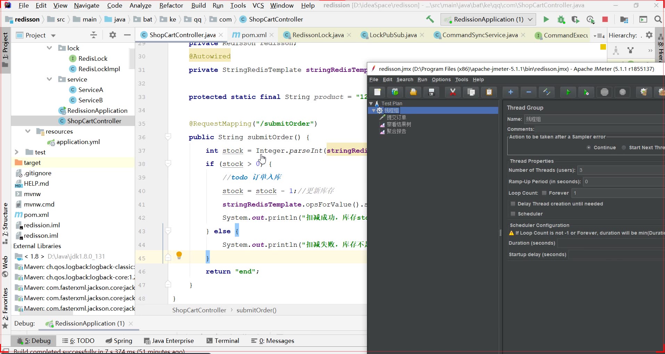The height and width of the screenshot is (354, 665).
Task: Expand more Hierarchy toolbar actions
Action: click(x=650, y=51)
